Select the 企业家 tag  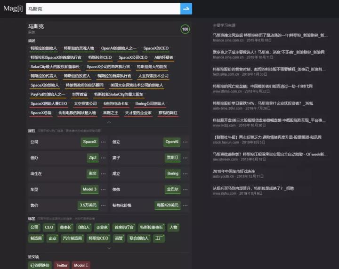[x=102, y=227]
